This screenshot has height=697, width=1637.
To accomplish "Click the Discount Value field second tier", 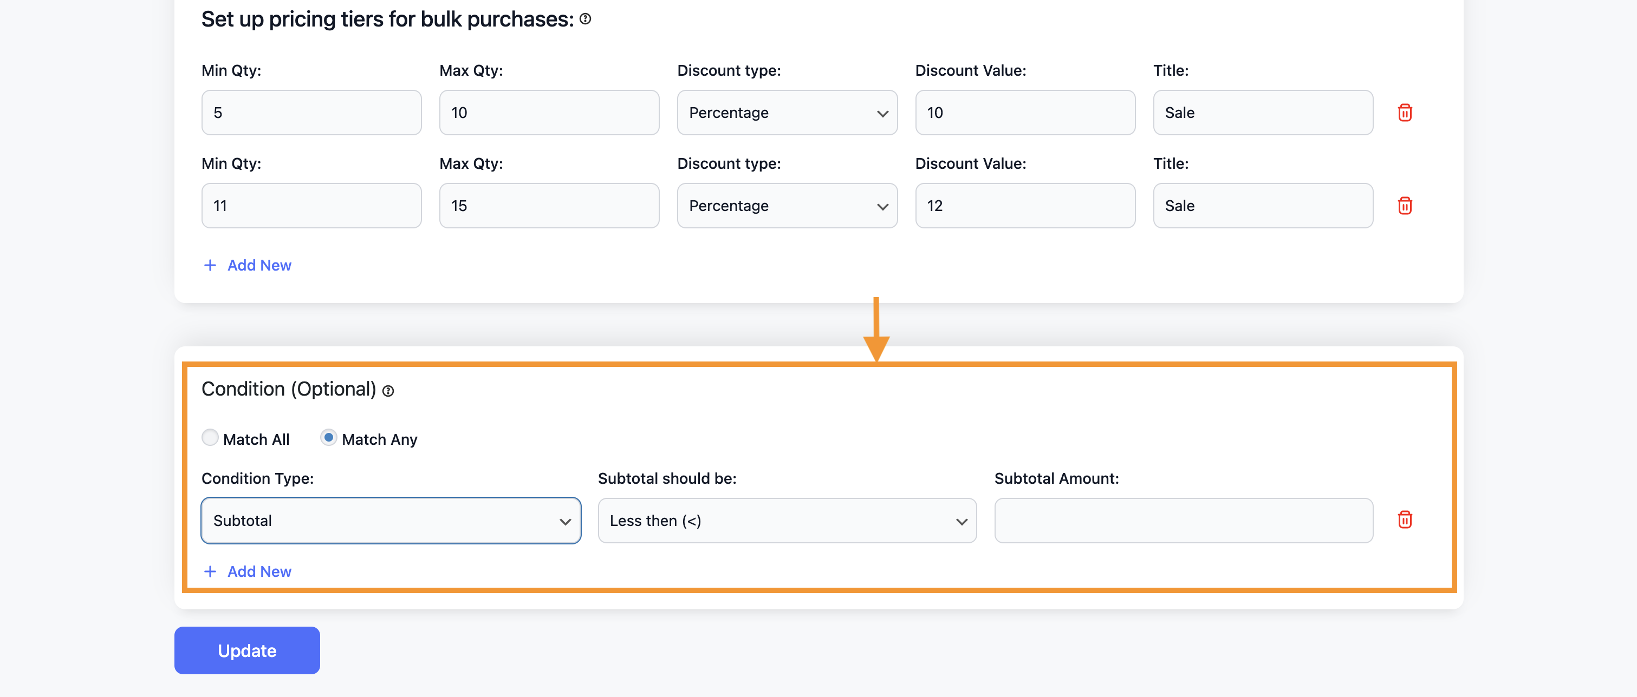I will [x=1027, y=205].
